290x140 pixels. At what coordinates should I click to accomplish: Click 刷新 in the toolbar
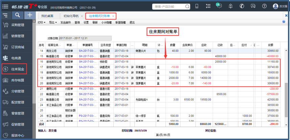point(95,23)
